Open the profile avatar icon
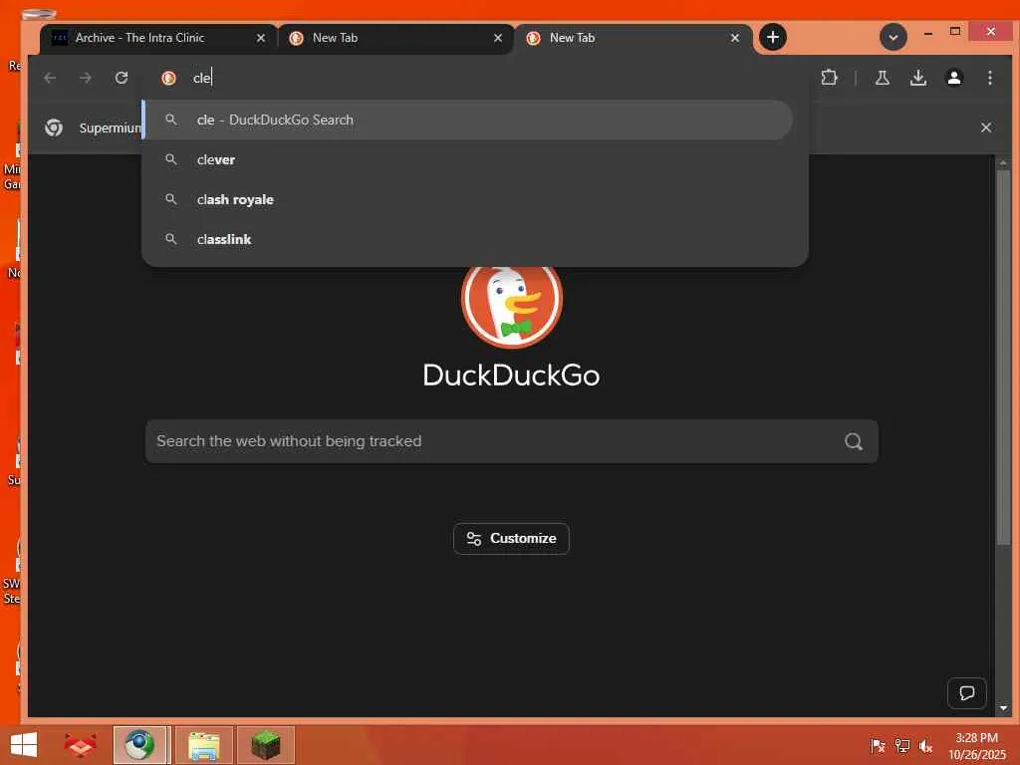Viewport: 1020px width, 765px height. click(953, 78)
